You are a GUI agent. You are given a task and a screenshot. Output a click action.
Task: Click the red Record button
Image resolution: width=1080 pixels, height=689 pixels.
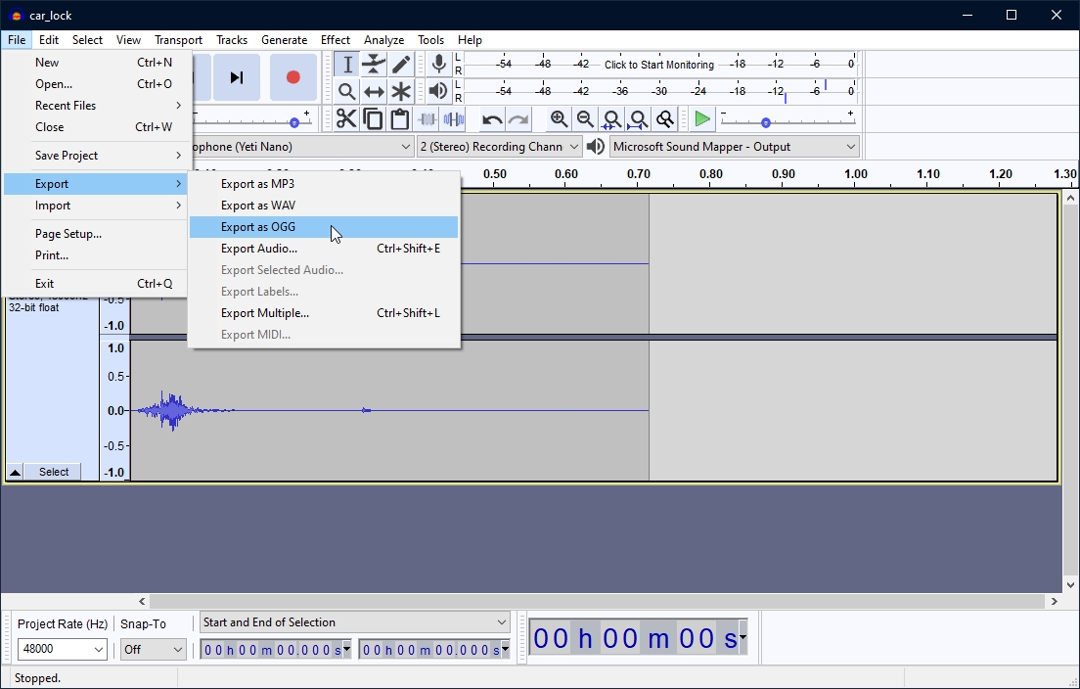pyautogui.click(x=292, y=77)
